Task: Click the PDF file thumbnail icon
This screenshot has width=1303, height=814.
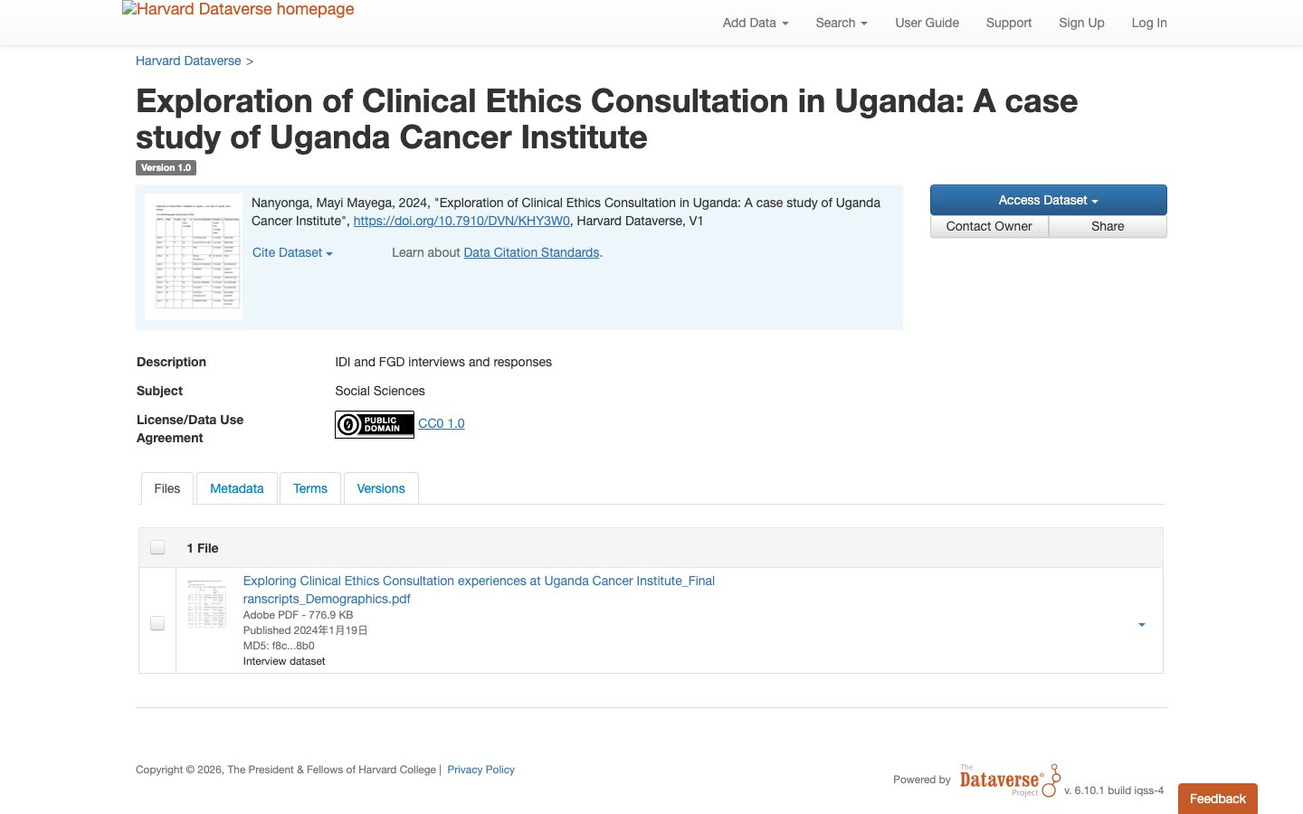Action: [207, 603]
